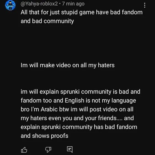Open the "7 min ago" comment permalink

73,4
